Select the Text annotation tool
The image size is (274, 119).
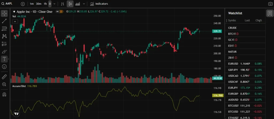coord(4,59)
